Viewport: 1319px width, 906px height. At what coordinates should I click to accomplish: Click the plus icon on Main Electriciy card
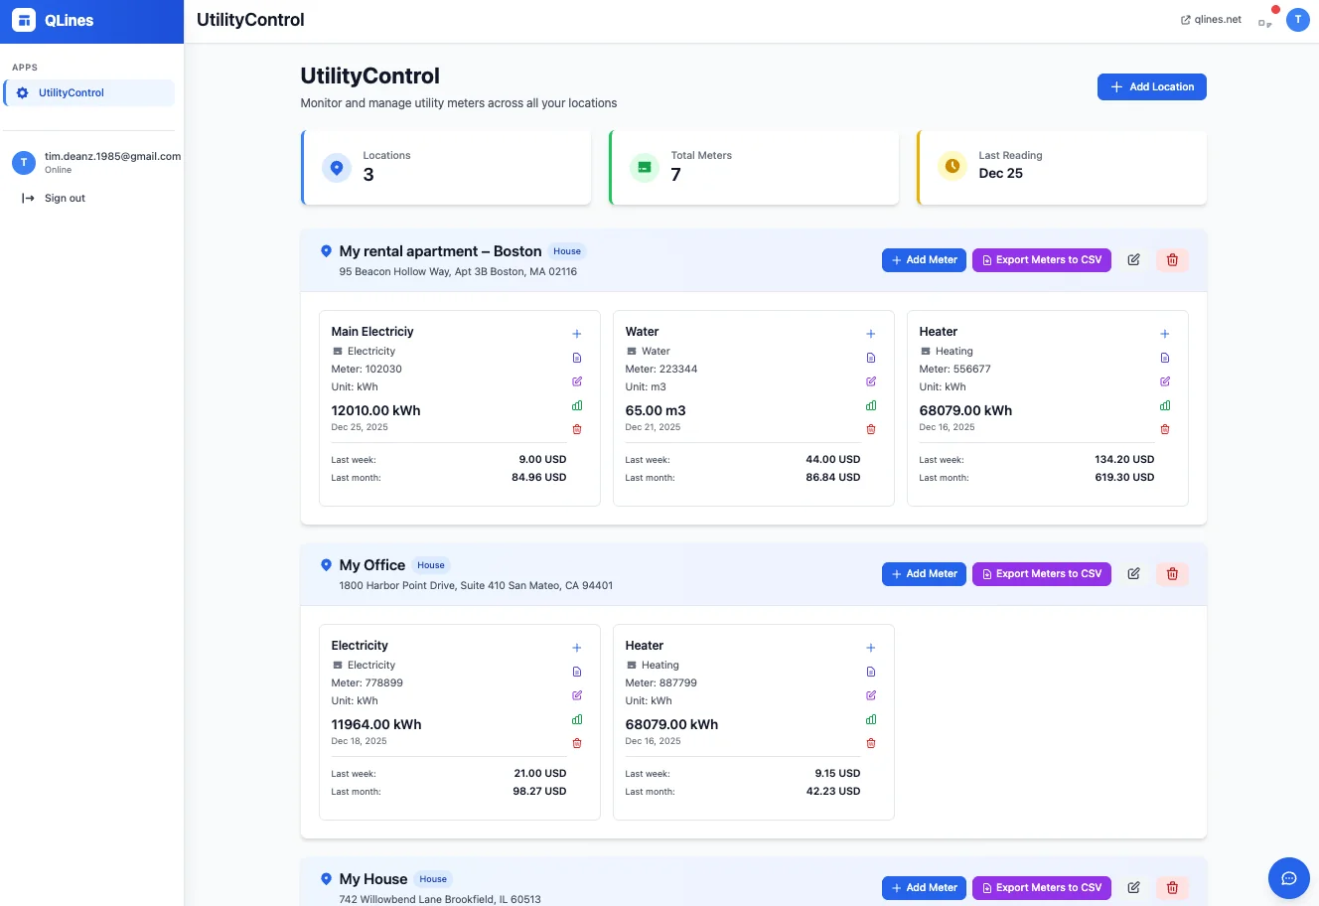coord(577,334)
